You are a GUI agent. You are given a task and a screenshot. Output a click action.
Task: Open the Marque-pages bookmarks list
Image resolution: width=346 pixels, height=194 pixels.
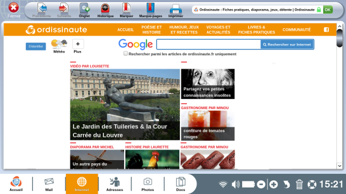(x=151, y=10)
